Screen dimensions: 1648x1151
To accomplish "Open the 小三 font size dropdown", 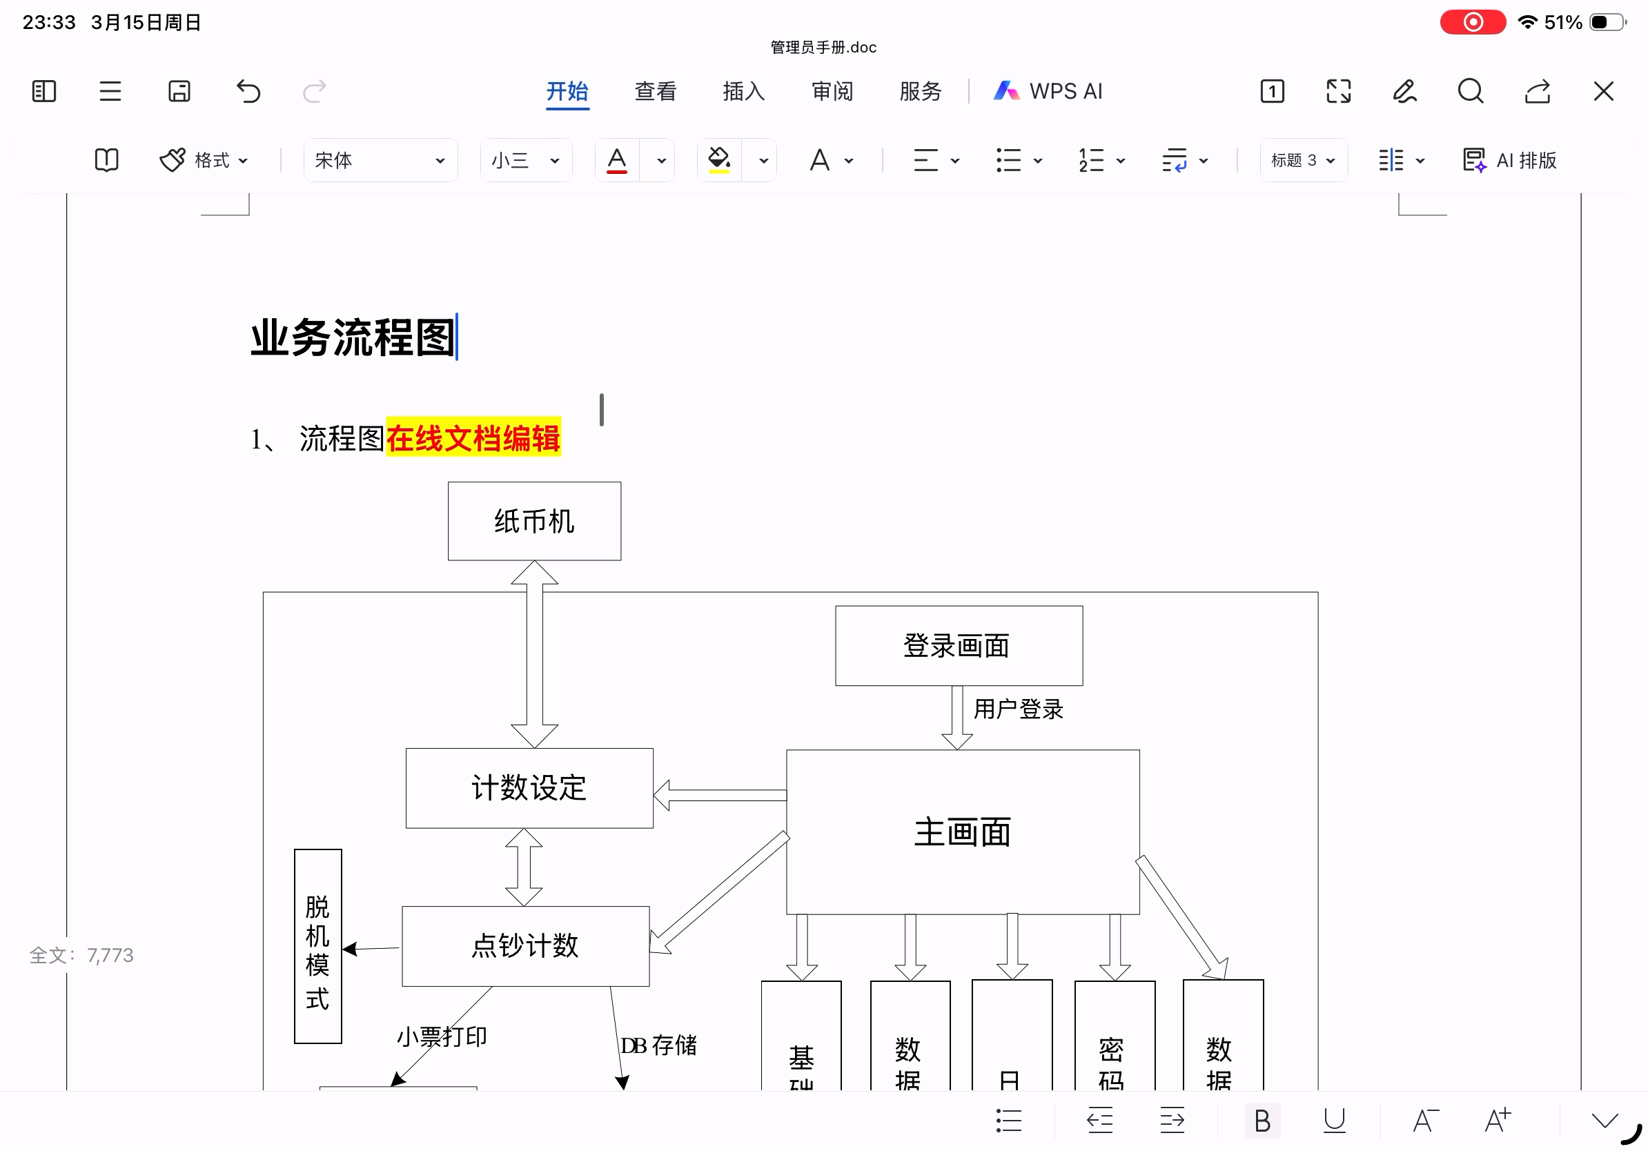I will click(x=525, y=160).
